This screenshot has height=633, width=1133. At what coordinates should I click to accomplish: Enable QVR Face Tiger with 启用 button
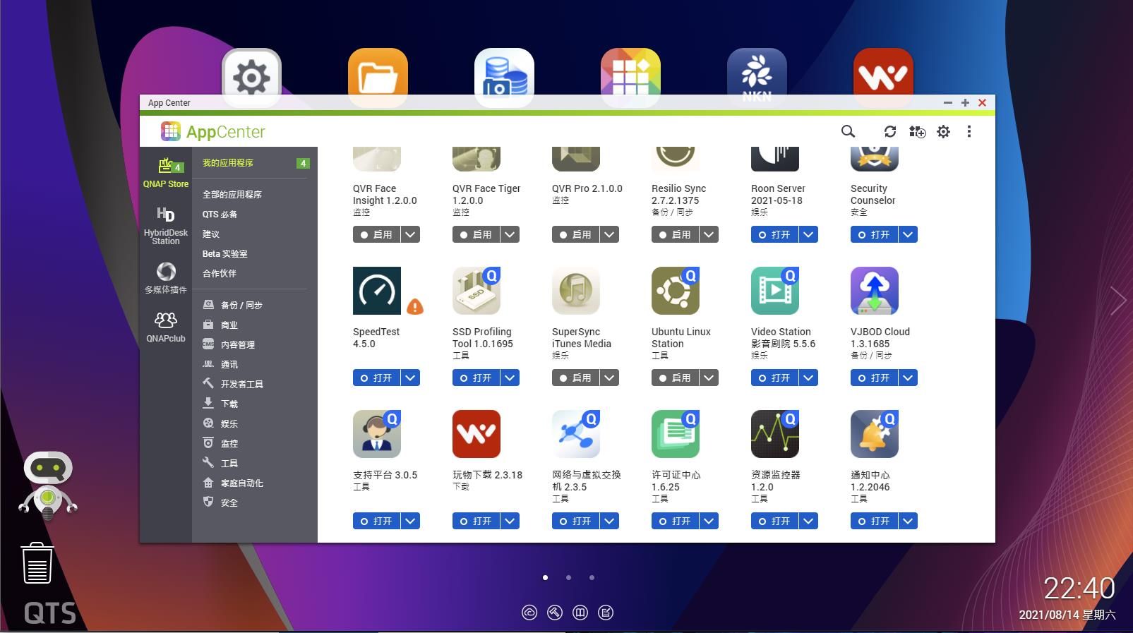476,234
